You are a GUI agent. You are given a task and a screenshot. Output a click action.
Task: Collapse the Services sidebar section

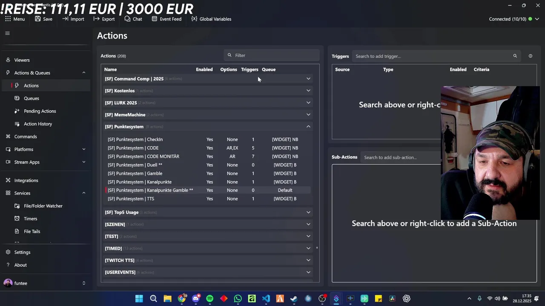83,193
